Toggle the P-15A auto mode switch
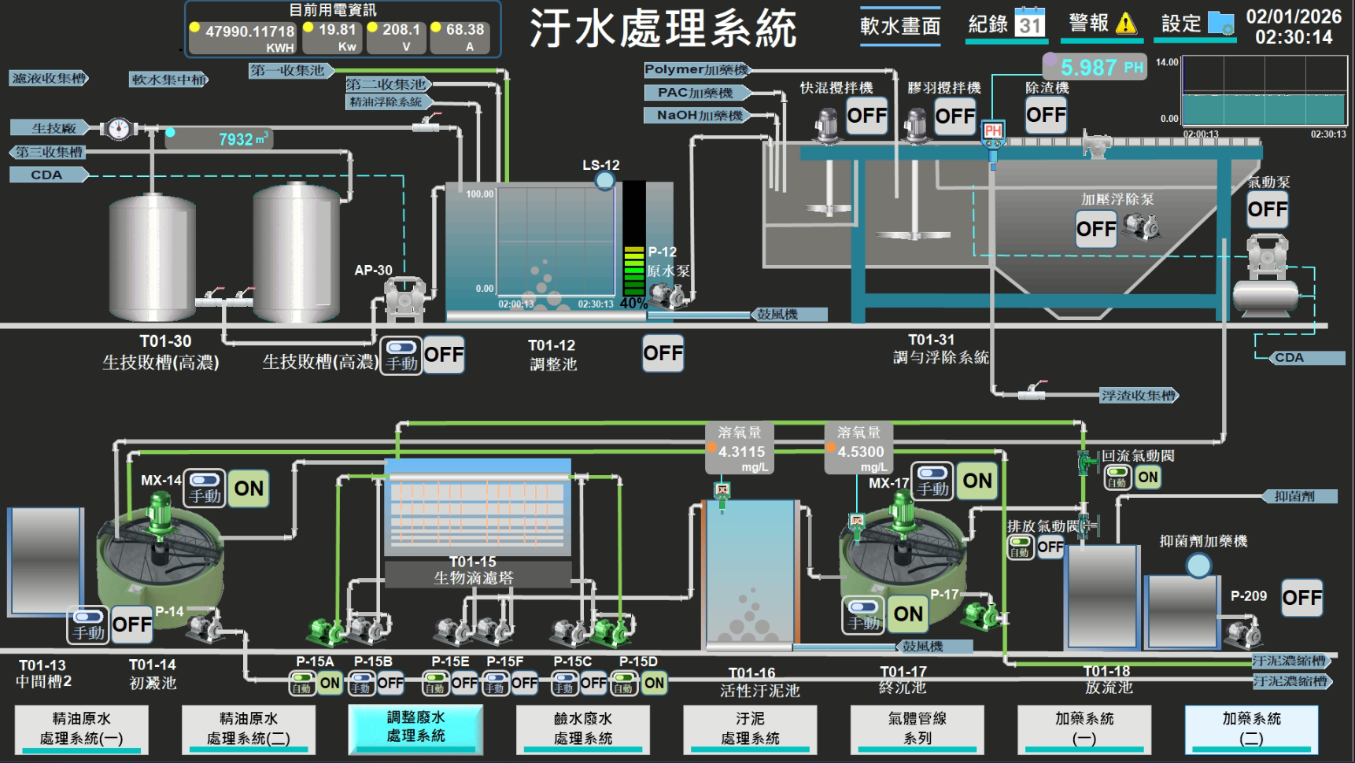The height and width of the screenshot is (763, 1355). point(302,683)
